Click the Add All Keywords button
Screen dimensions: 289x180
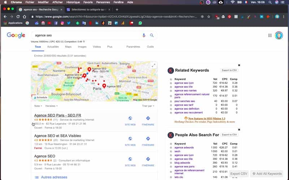pos(267,174)
